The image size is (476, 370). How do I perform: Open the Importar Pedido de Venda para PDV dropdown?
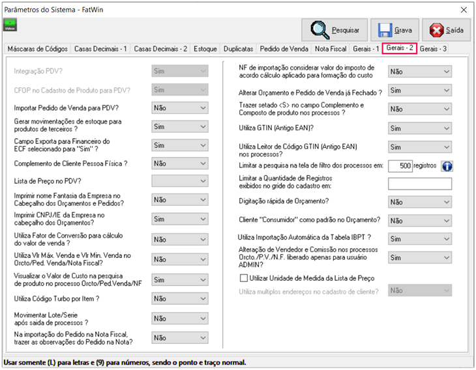179,107
